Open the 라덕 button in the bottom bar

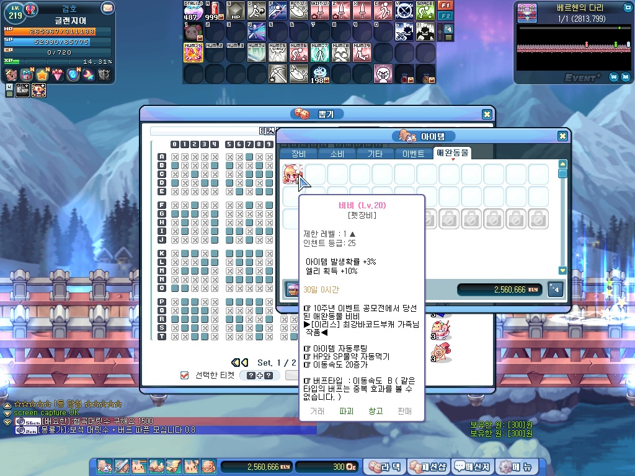385,467
